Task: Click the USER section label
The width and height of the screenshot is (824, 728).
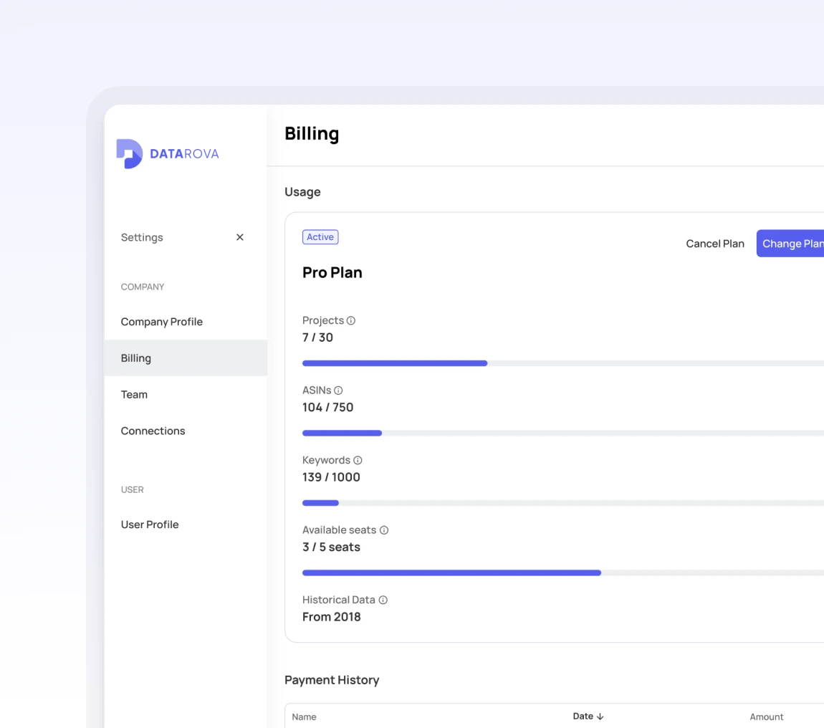Action: pyautogui.click(x=132, y=490)
